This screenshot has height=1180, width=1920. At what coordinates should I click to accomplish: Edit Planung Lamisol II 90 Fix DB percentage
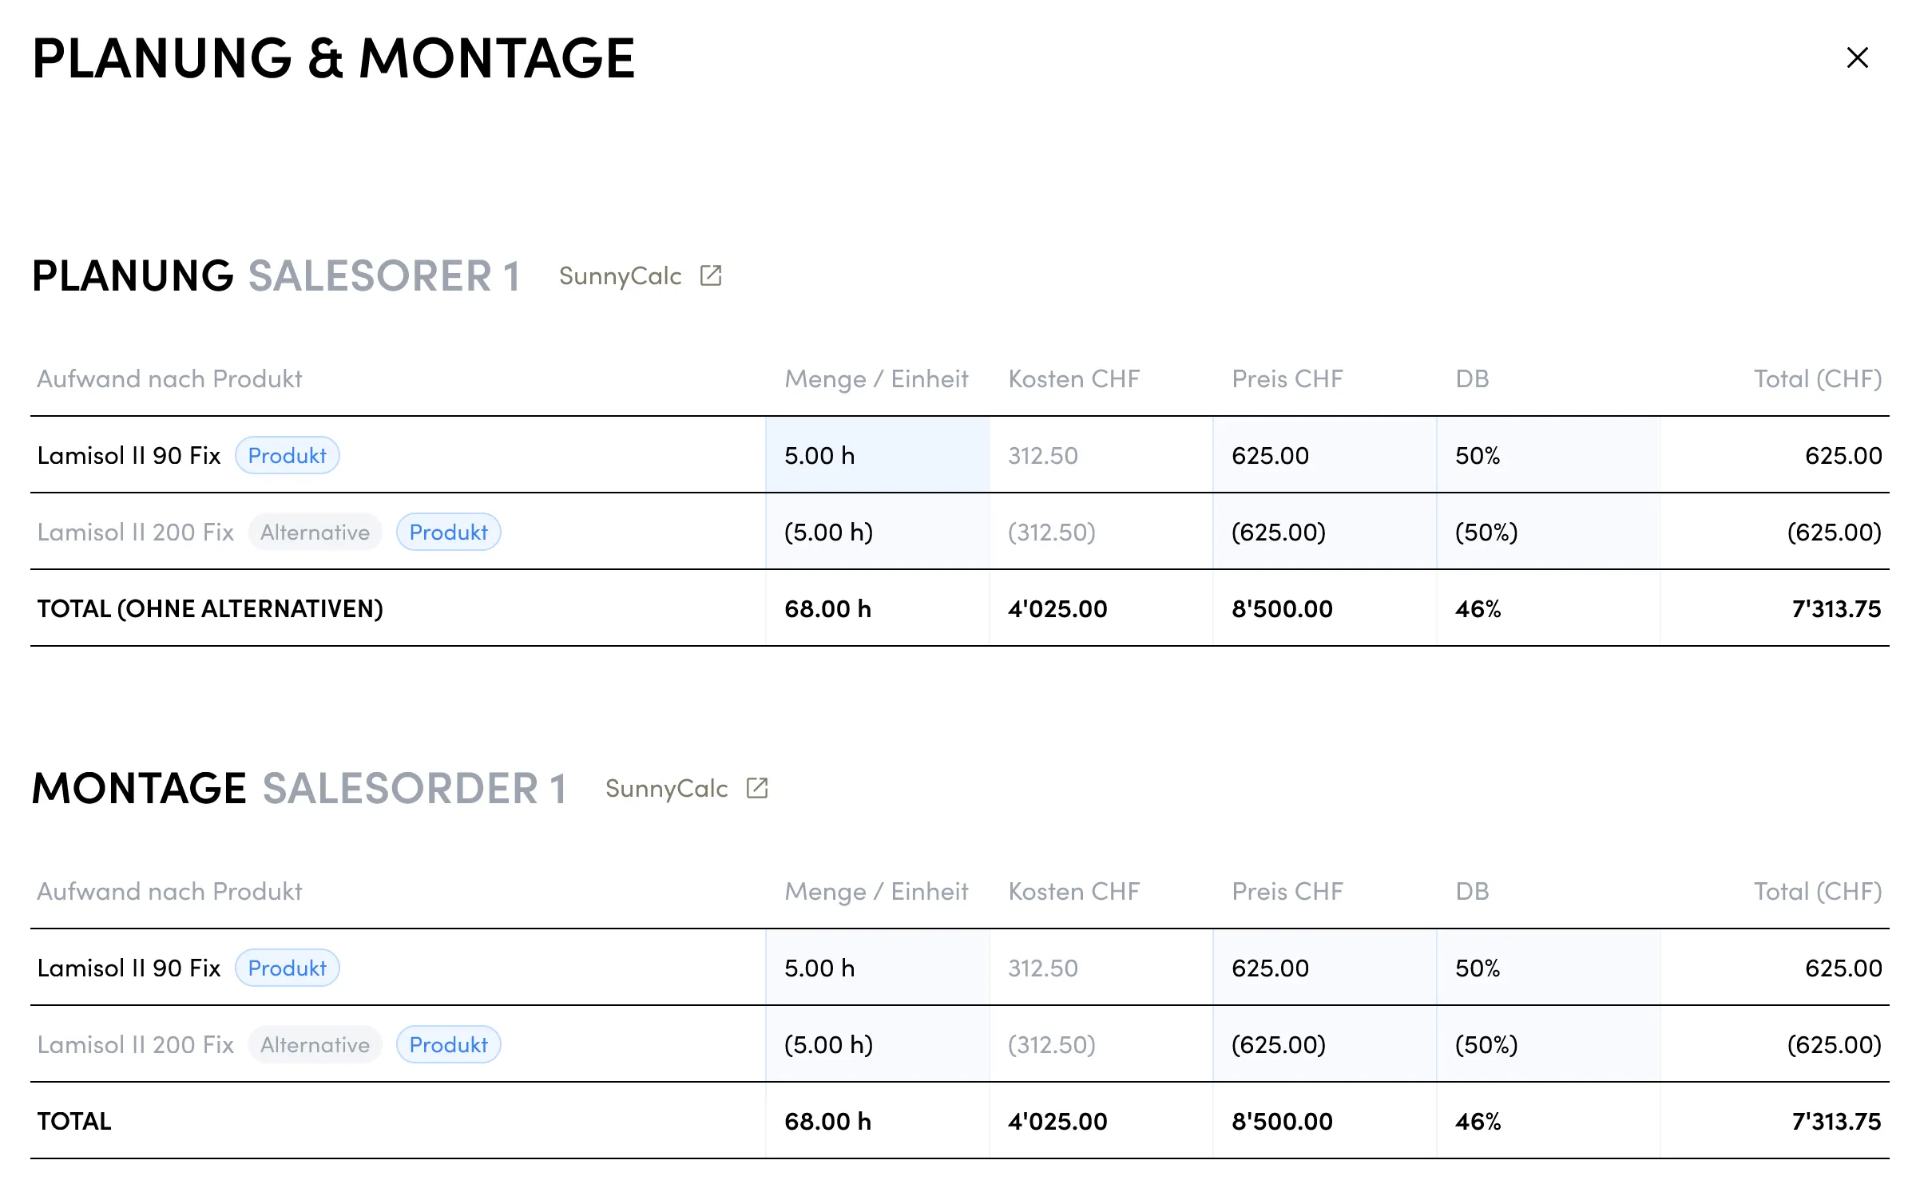[1548, 455]
